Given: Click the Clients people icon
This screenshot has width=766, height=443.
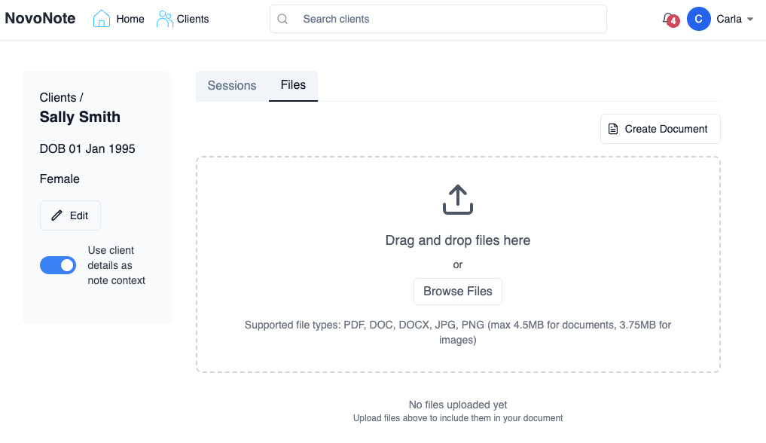Looking at the screenshot, I should click(164, 19).
